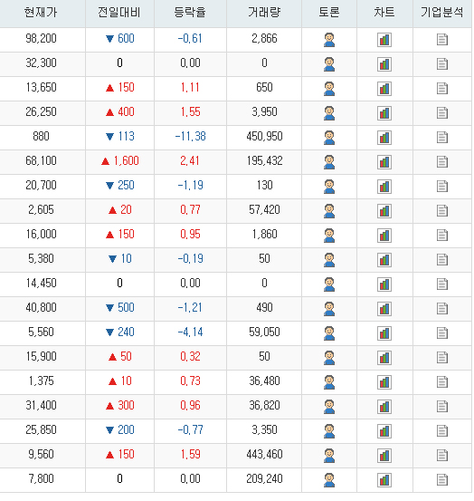This screenshot has height=501, width=474.
Task: Open chart icon in the 25,850 row
Action: [x=384, y=431]
